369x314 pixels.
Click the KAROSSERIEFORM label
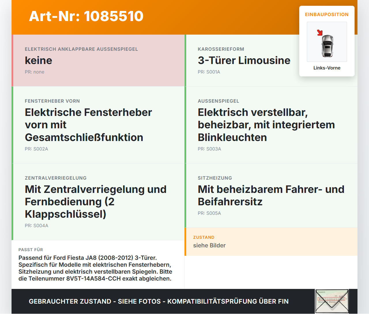[x=221, y=49]
